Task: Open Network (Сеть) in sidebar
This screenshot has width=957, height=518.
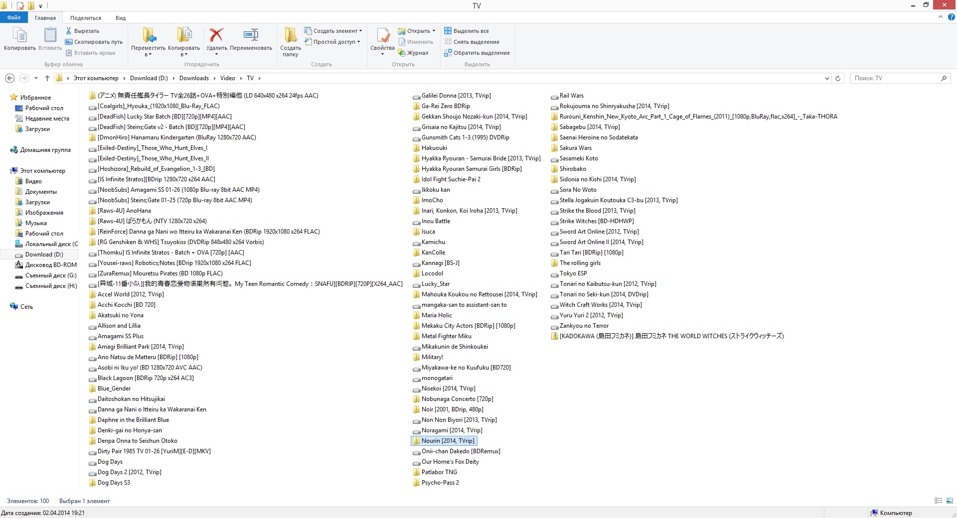Action: (21, 307)
